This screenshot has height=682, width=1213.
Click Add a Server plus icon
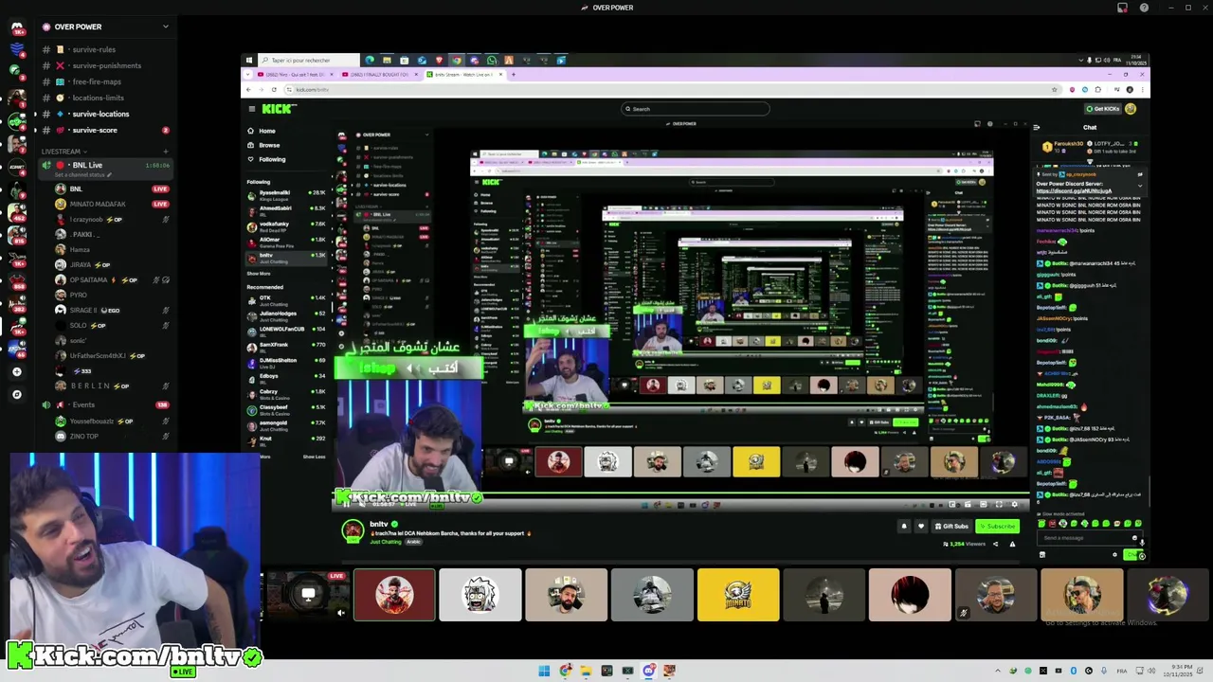(x=16, y=372)
